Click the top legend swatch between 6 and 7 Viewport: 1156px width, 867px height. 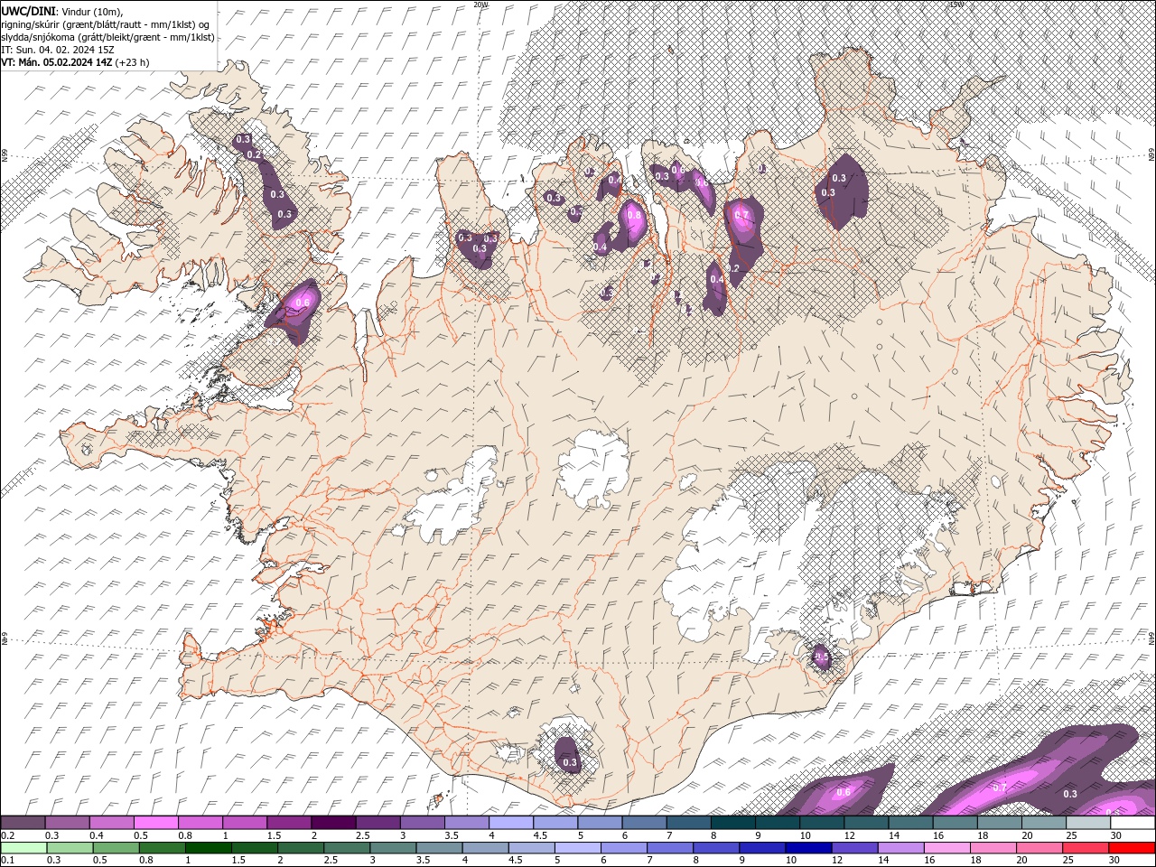tap(644, 823)
